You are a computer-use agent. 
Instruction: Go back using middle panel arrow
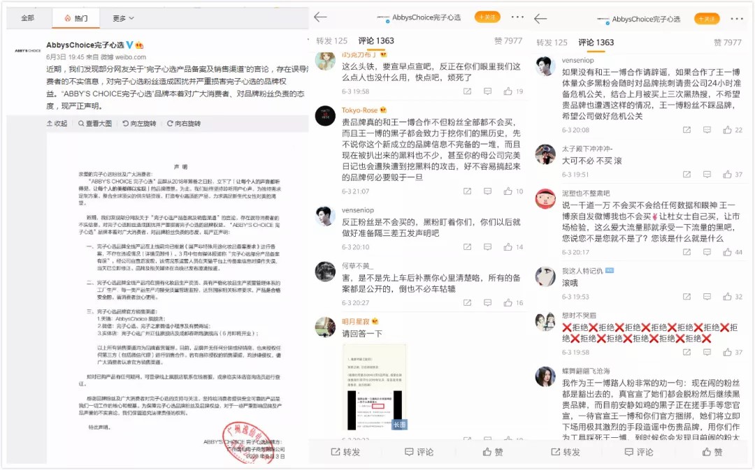point(320,17)
